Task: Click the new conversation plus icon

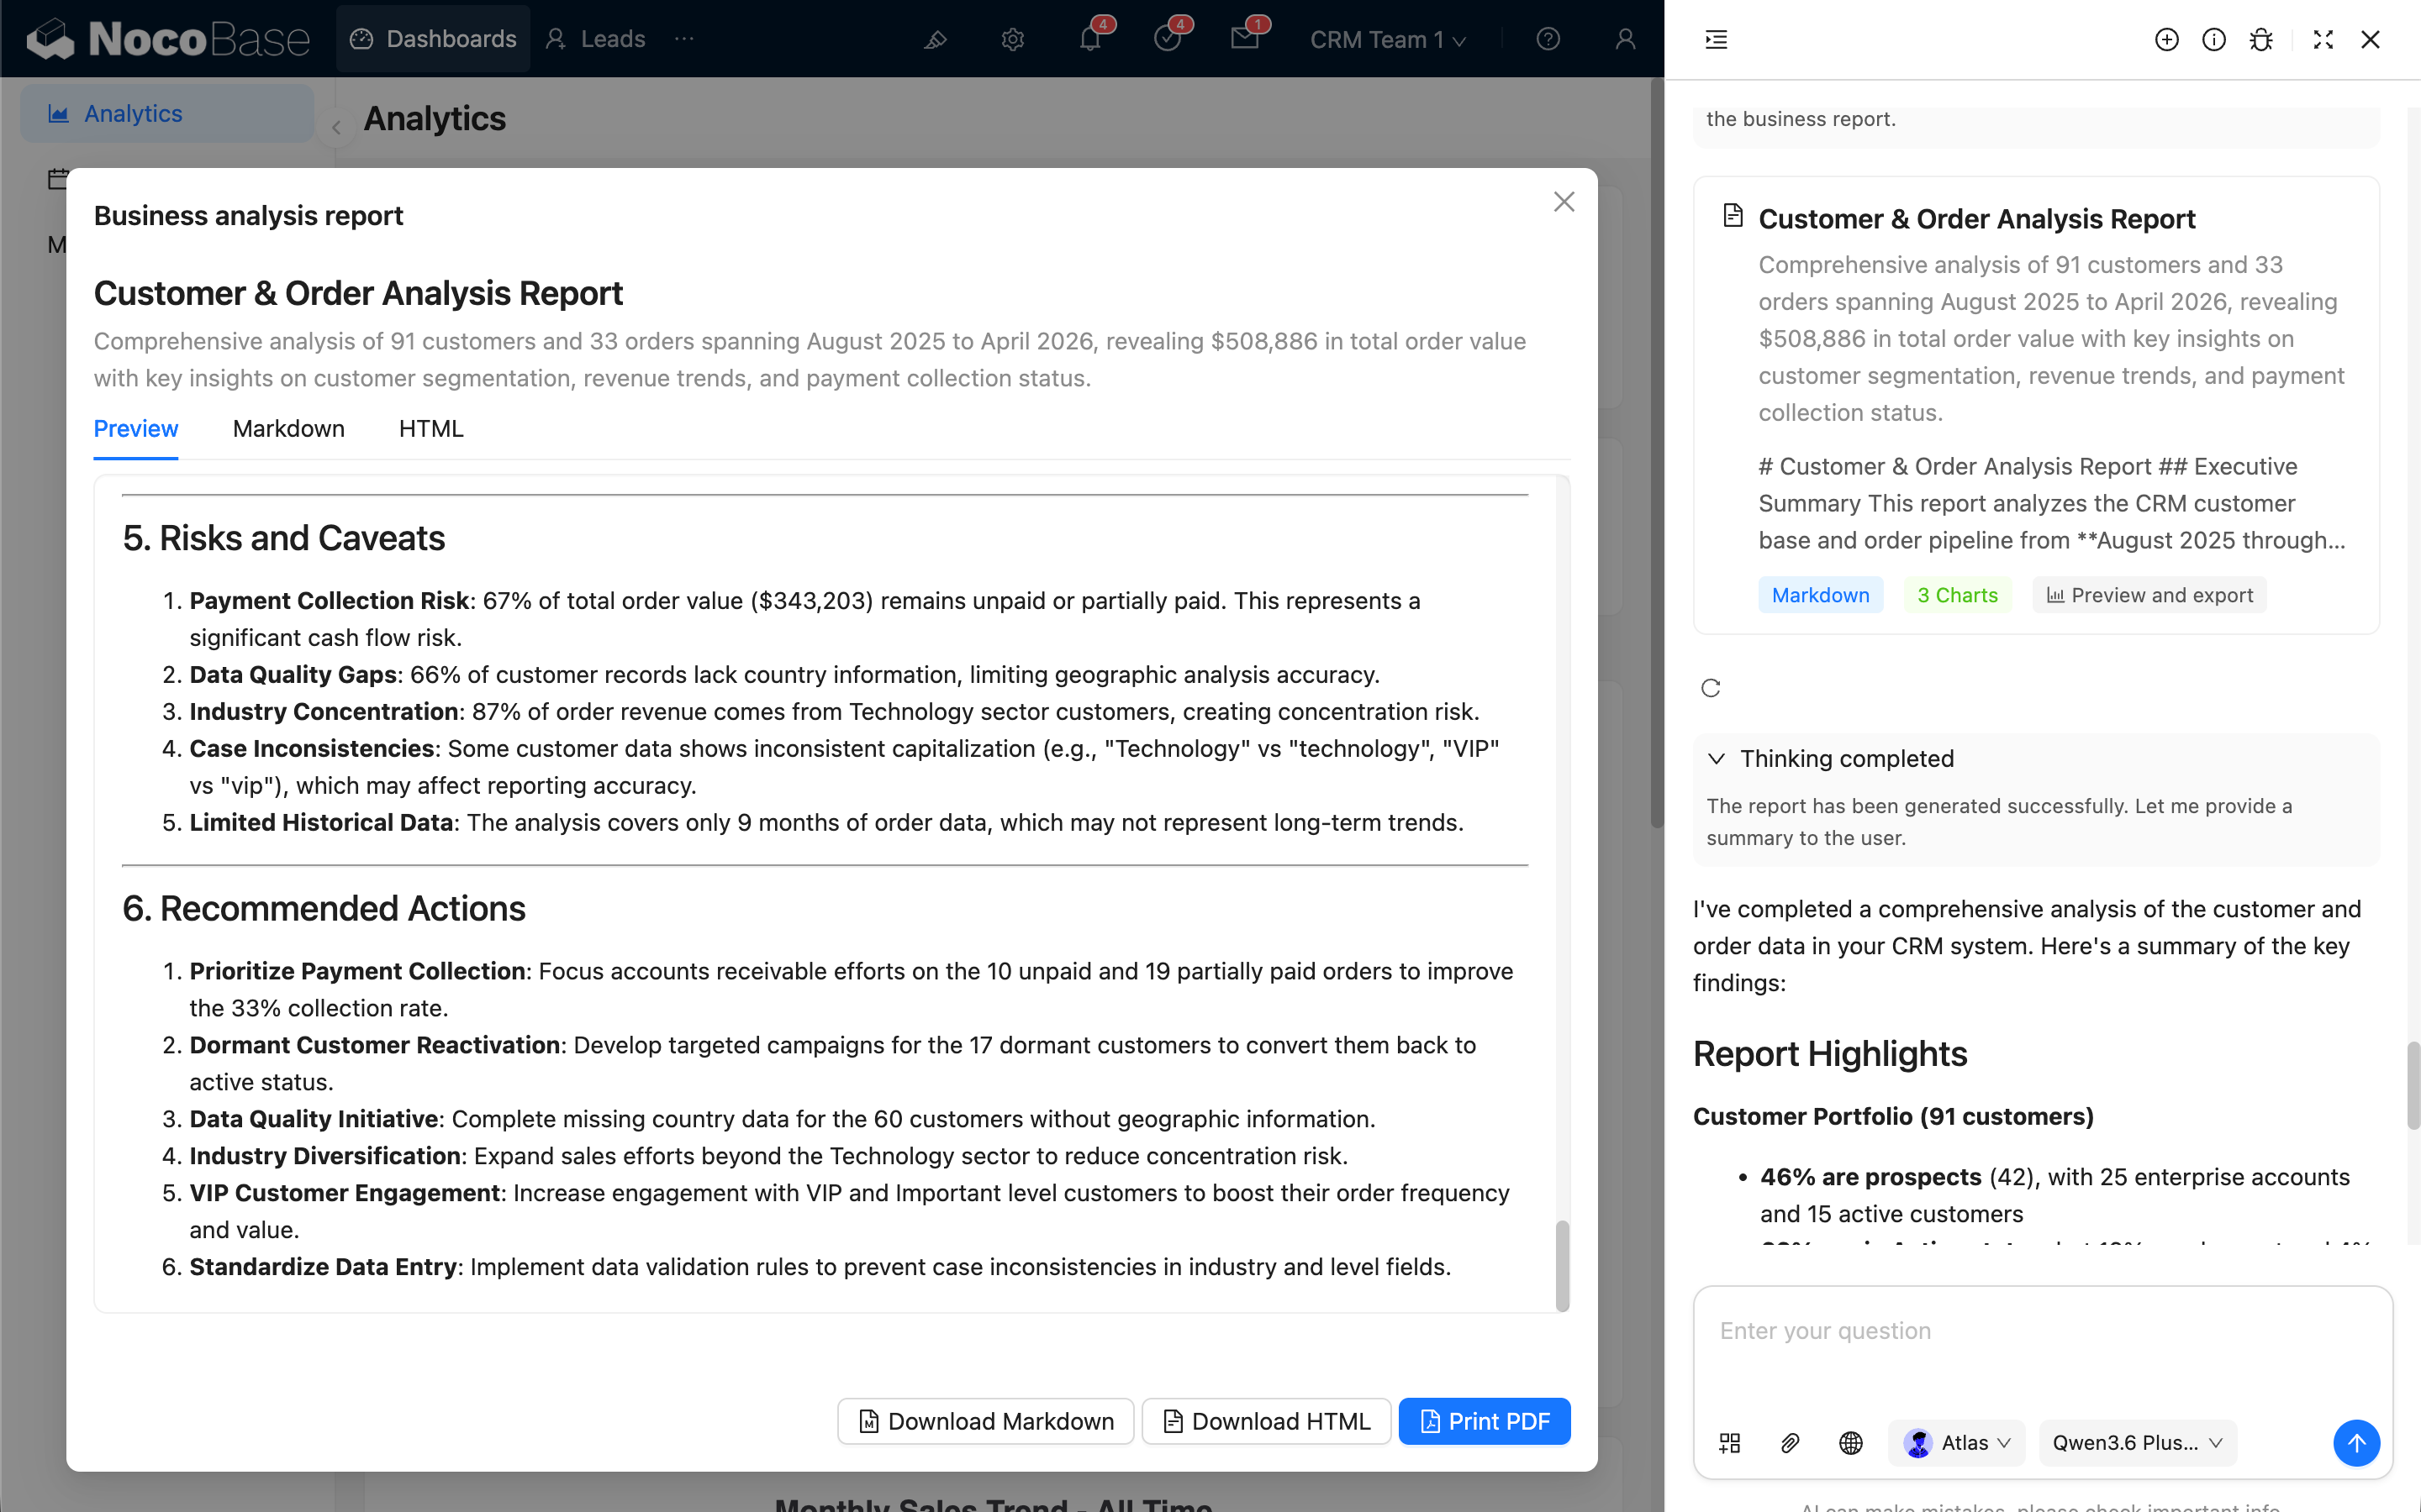Action: [x=2166, y=40]
